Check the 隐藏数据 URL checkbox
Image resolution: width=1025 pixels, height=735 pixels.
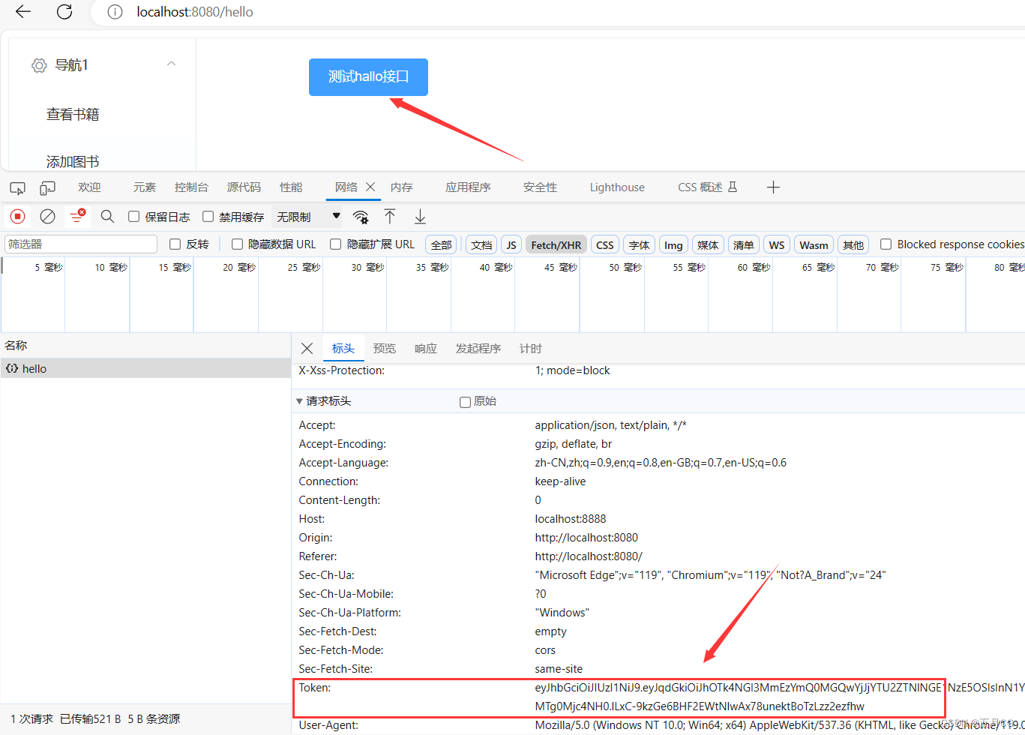click(x=237, y=244)
